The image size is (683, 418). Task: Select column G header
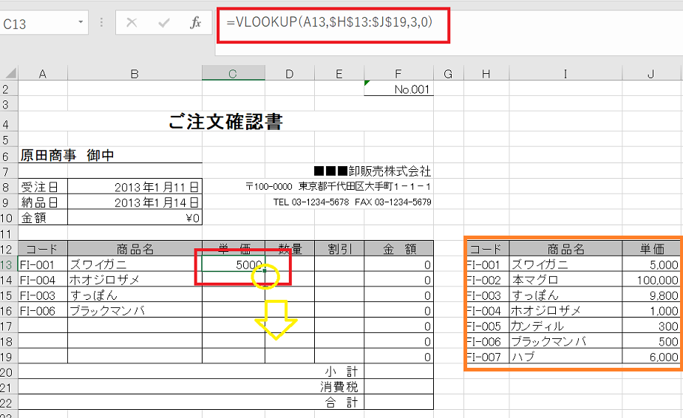(448, 74)
